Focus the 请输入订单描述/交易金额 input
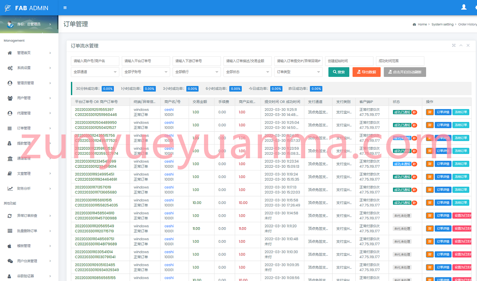This screenshot has height=281, width=477. (x=247, y=61)
